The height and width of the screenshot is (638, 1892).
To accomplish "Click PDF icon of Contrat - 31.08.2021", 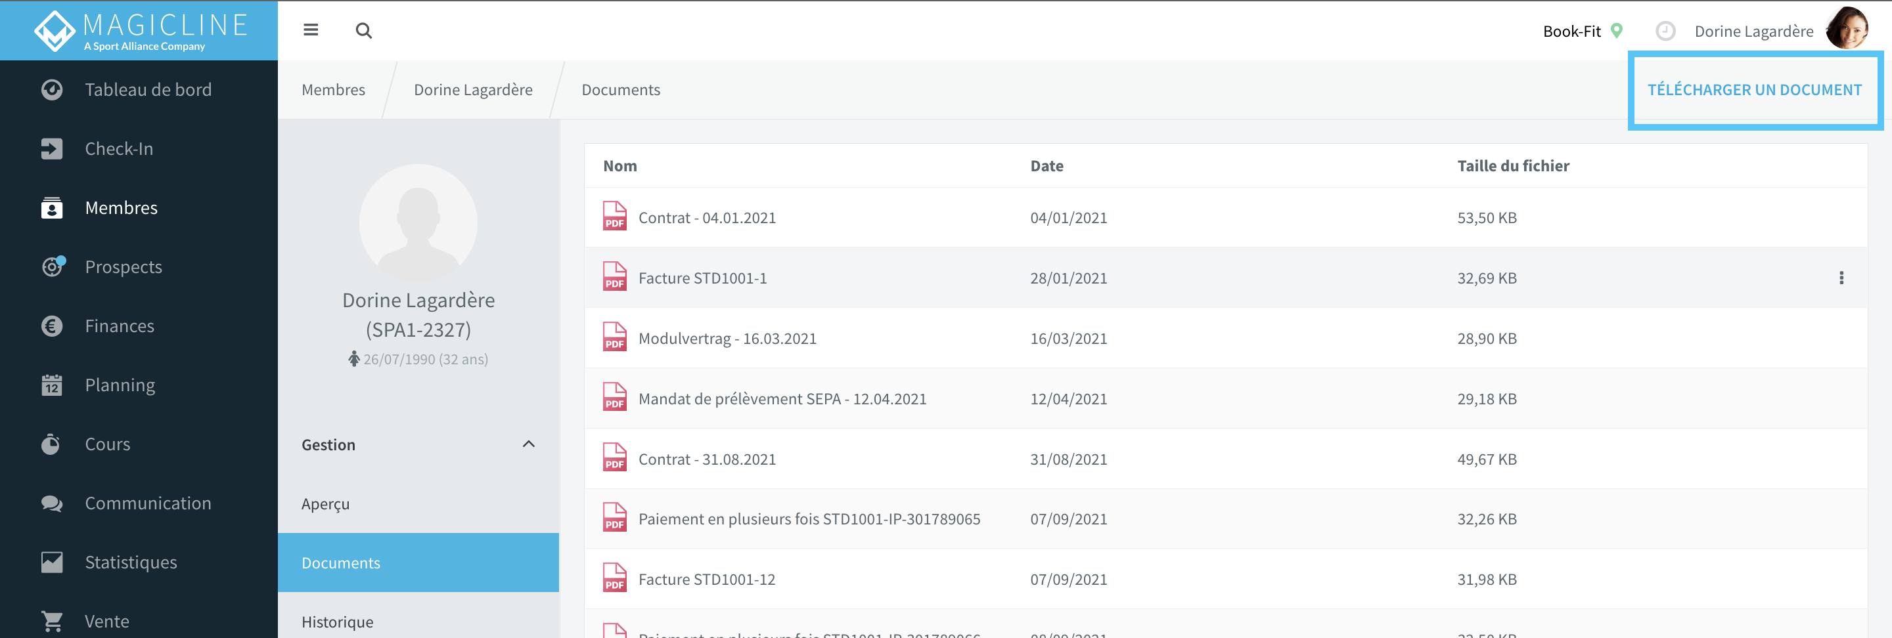I will pos(615,457).
